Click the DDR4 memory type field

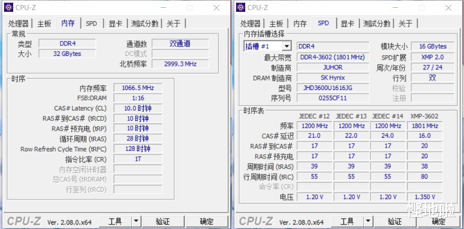pos(67,44)
